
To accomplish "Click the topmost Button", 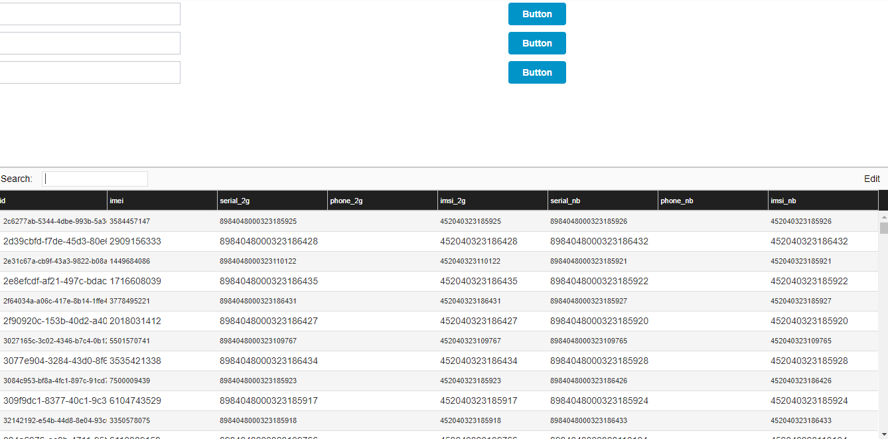I will (x=537, y=13).
